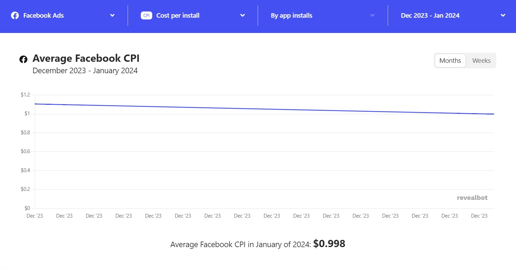Click the December 2023 - January 2024 subtitle
This screenshot has height=269, width=516.
coord(85,70)
